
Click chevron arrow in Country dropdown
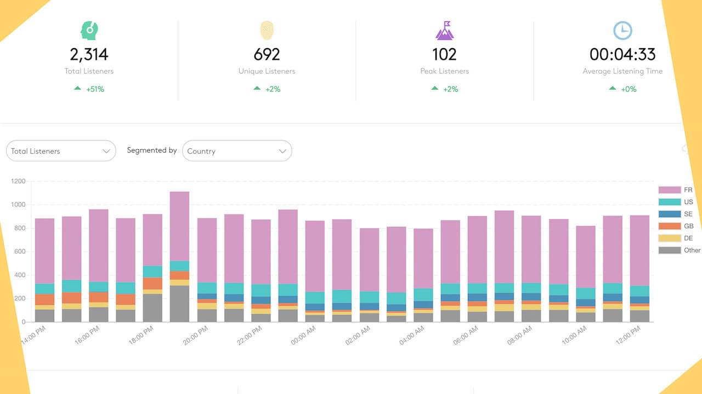tap(282, 151)
